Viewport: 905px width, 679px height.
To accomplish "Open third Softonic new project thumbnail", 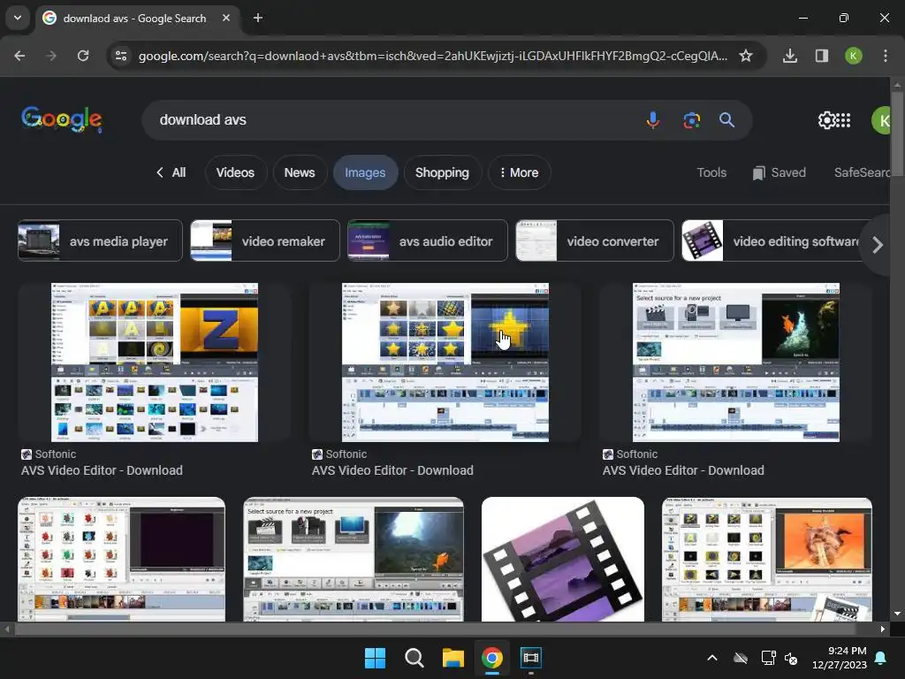I will (x=736, y=362).
